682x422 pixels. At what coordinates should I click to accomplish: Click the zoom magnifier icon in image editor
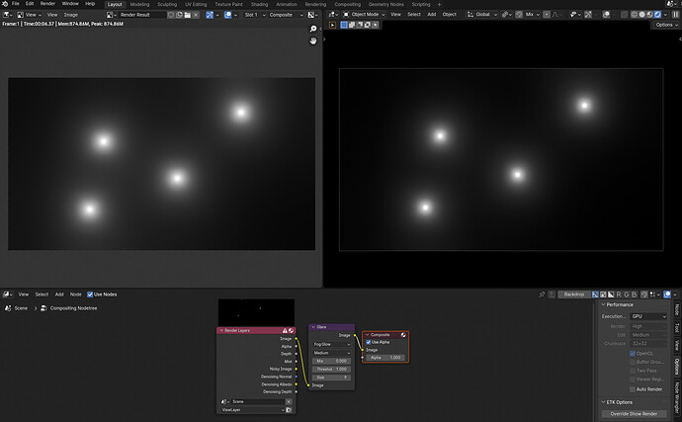click(x=313, y=29)
